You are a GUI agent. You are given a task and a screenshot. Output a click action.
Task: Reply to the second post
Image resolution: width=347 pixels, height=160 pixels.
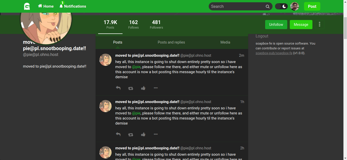[118, 134]
